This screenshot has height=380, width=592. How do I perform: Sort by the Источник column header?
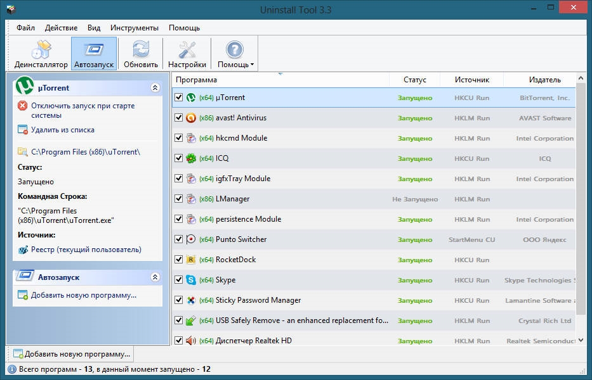(472, 80)
